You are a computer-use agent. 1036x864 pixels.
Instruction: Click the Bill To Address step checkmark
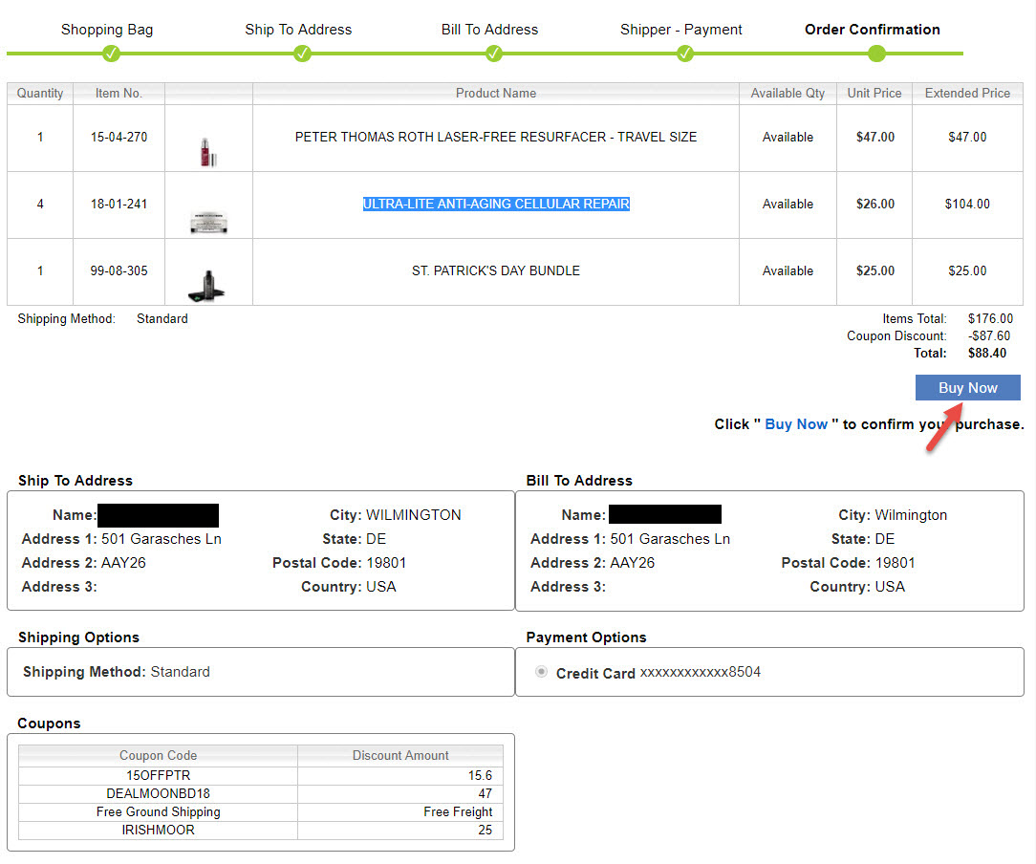493,54
